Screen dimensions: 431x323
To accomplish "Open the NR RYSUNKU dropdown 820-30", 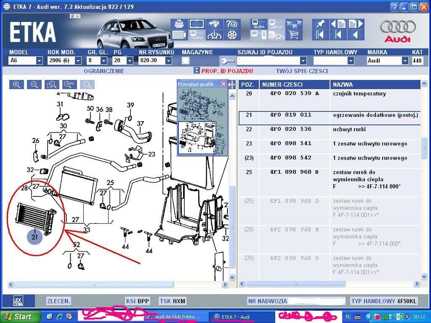I will [168, 61].
